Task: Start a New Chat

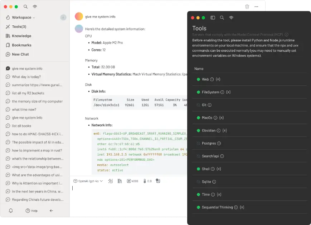Action: point(20,54)
